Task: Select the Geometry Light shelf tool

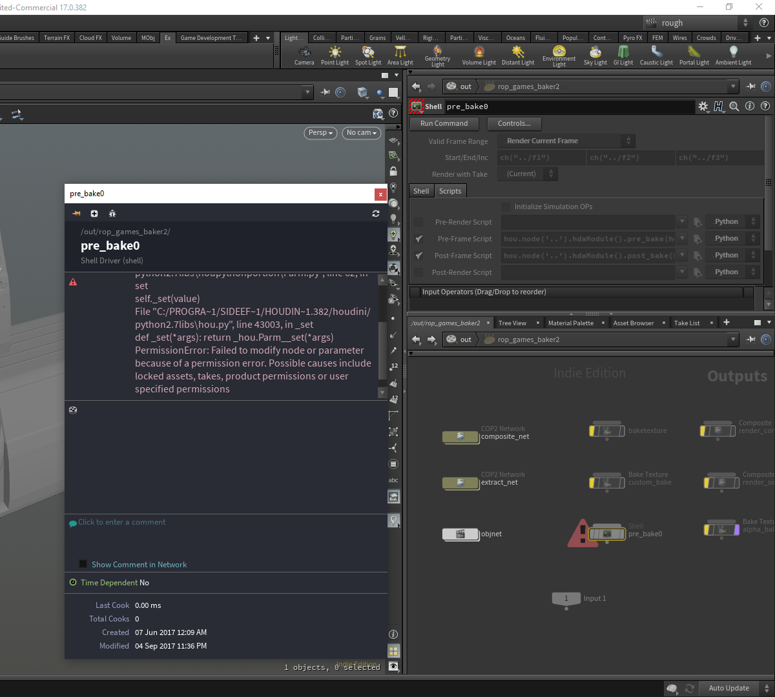Action: (437, 56)
